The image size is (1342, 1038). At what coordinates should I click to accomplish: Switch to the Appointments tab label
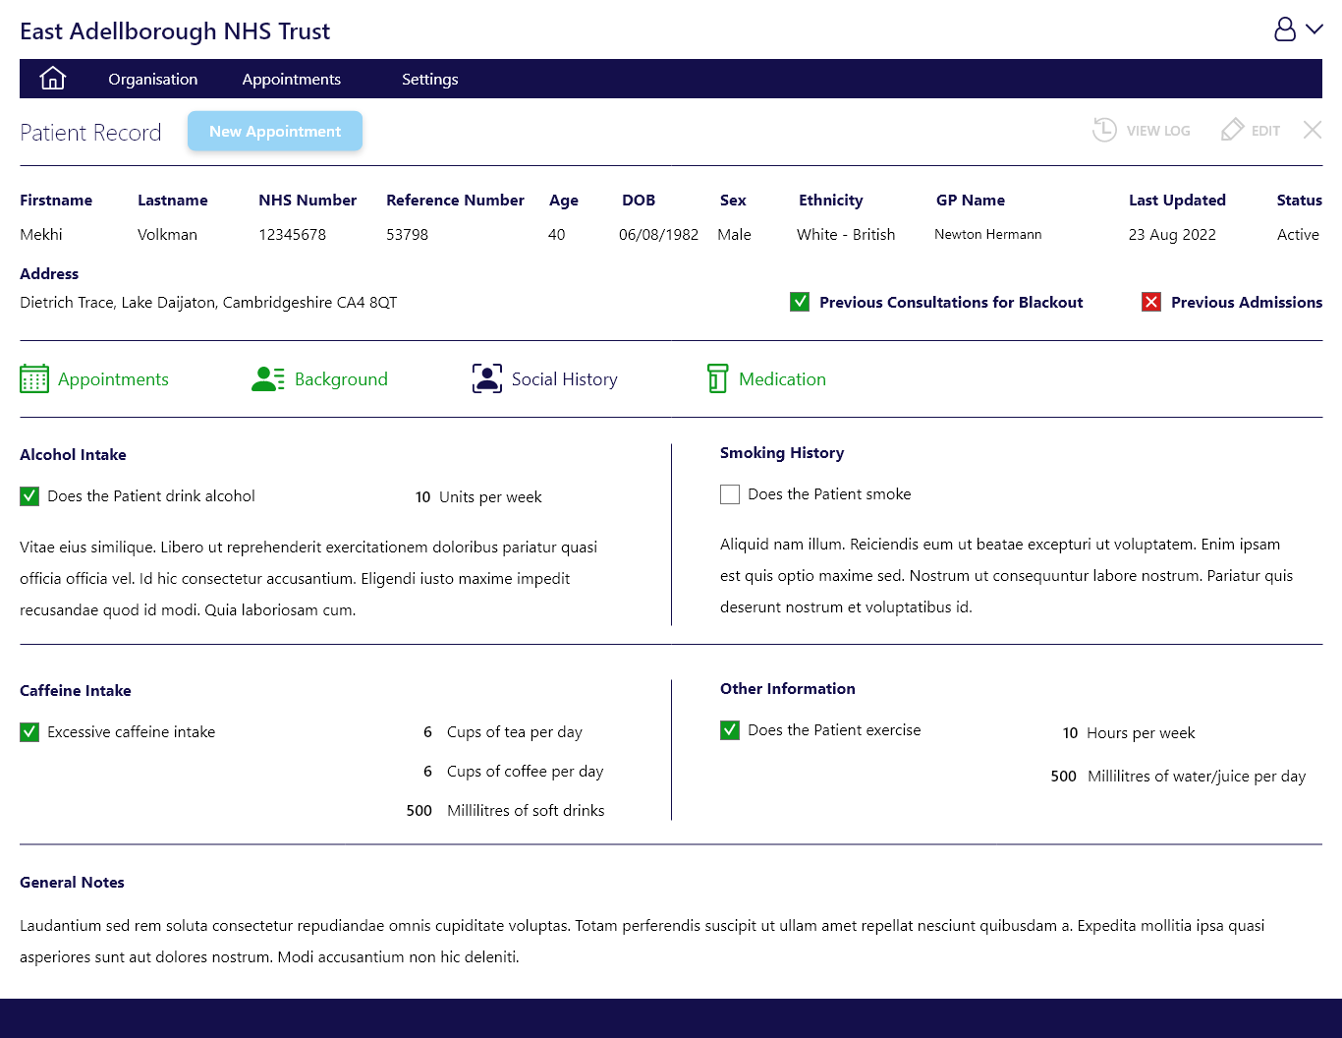113,379
